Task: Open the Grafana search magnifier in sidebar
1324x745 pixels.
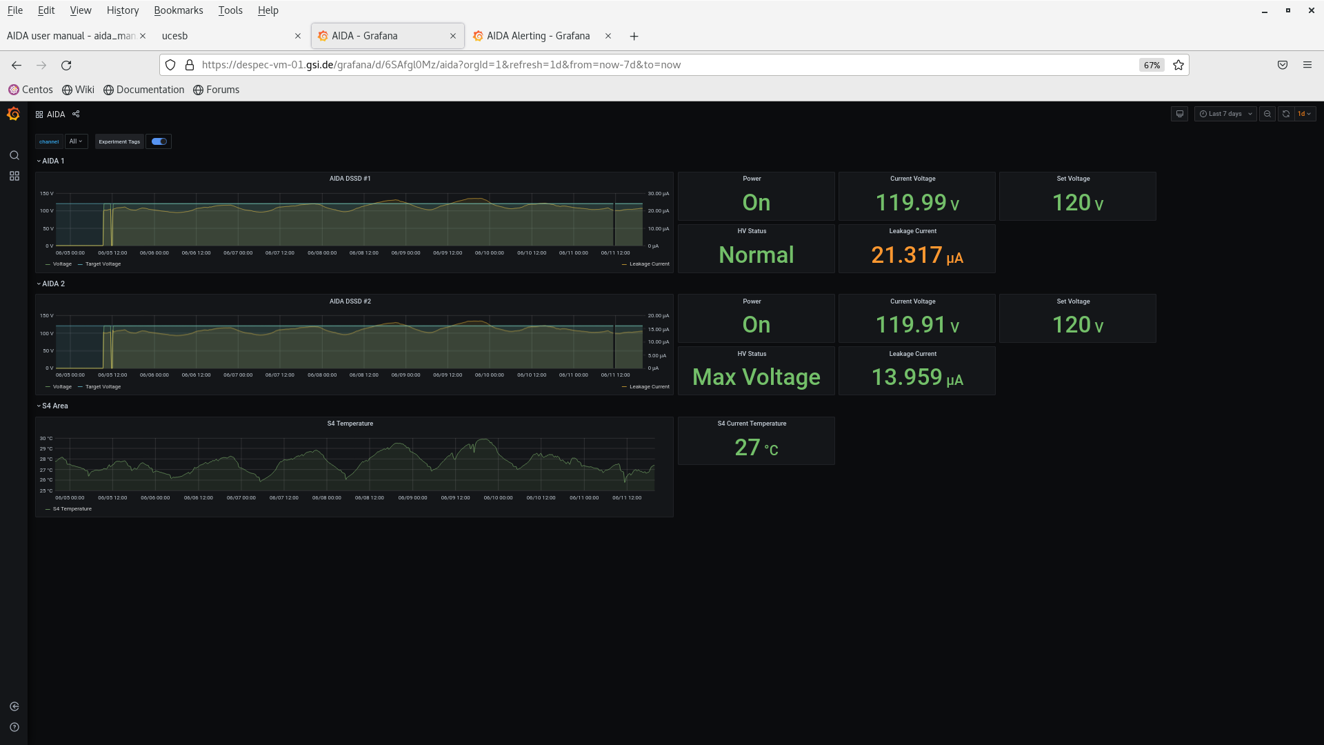Action: point(14,155)
